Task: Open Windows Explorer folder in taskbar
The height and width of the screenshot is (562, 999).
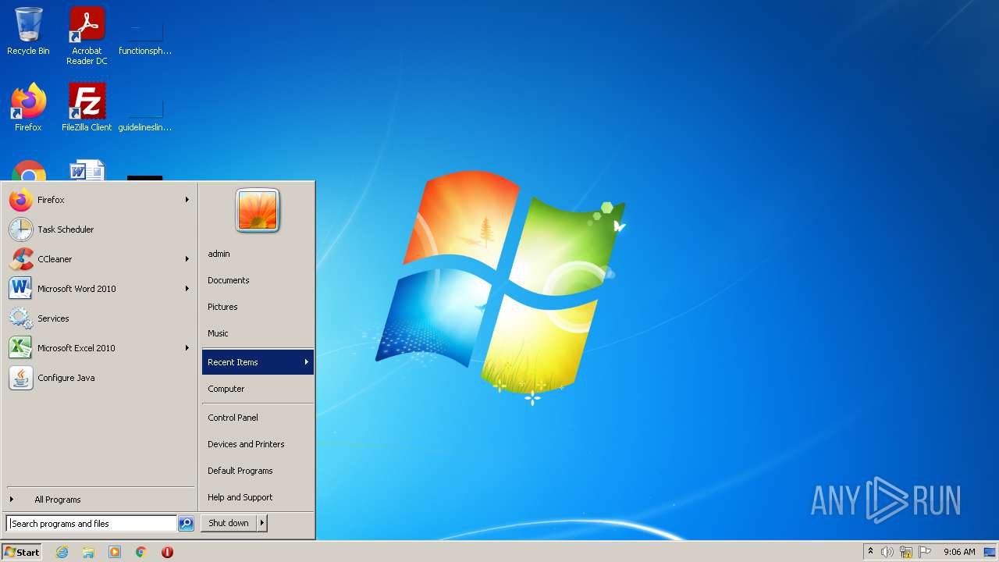Action: point(88,552)
